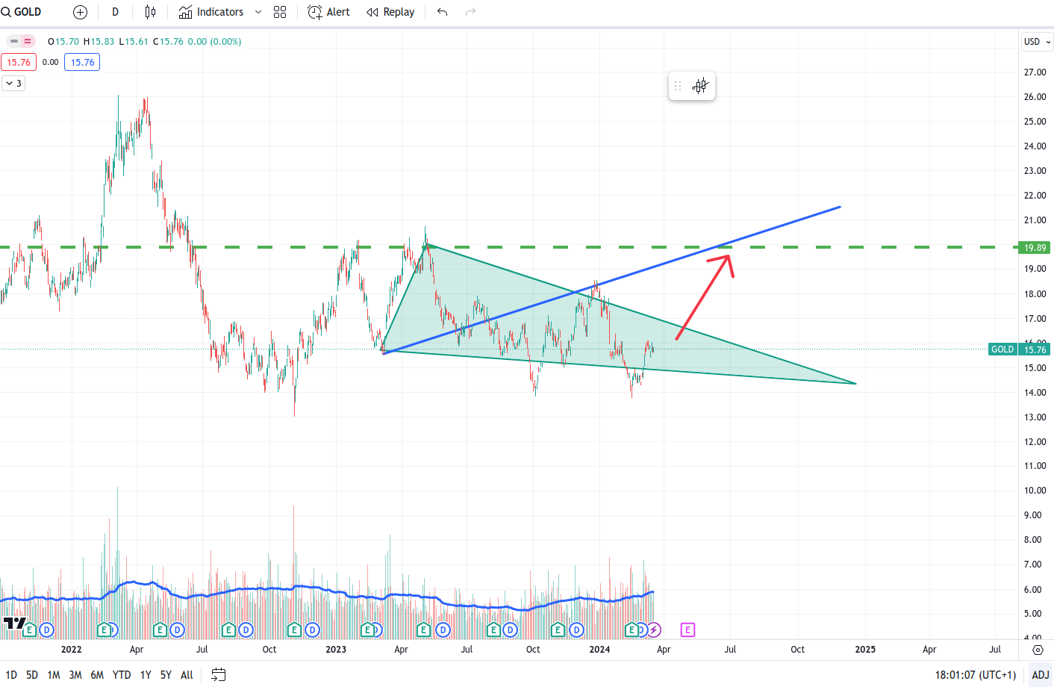The width and height of the screenshot is (1054, 687).
Task: Open chart settings with the gear icon
Action: pos(1038,650)
